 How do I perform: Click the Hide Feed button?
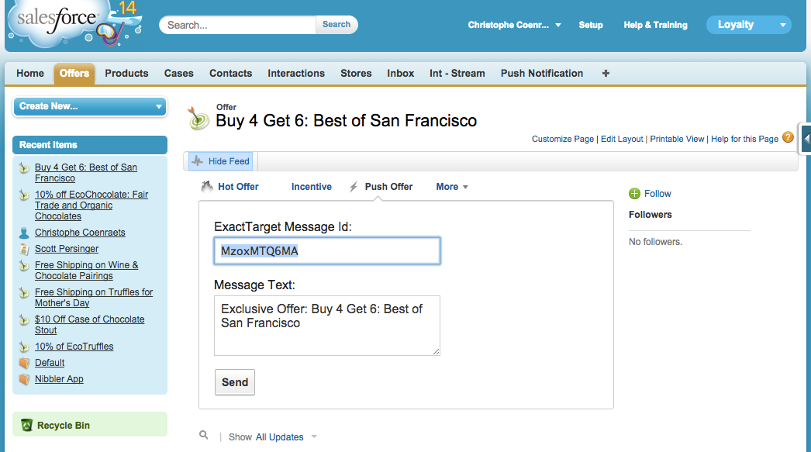click(221, 161)
